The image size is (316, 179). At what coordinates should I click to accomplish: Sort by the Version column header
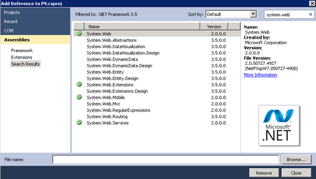214,27
